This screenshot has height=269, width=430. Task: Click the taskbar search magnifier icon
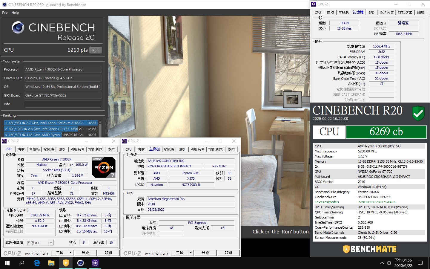tap(21, 263)
